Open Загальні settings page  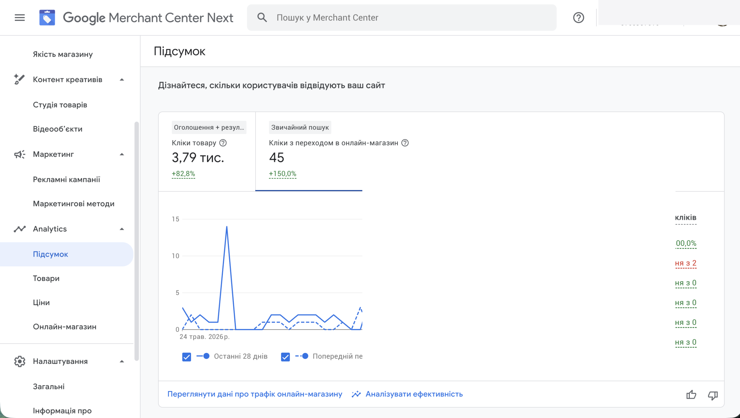[x=49, y=386]
